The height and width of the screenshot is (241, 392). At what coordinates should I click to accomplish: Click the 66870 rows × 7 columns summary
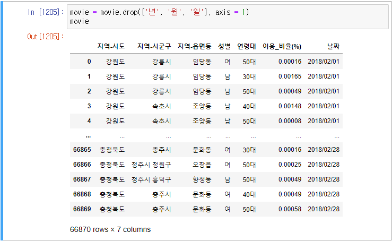coord(110,229)
